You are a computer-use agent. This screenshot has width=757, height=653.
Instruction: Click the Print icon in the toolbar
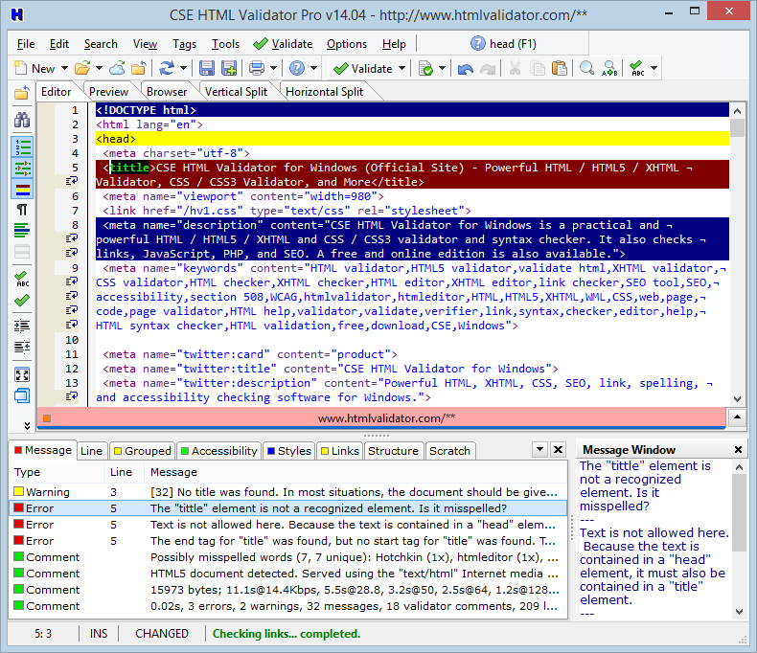coord(256,68)
